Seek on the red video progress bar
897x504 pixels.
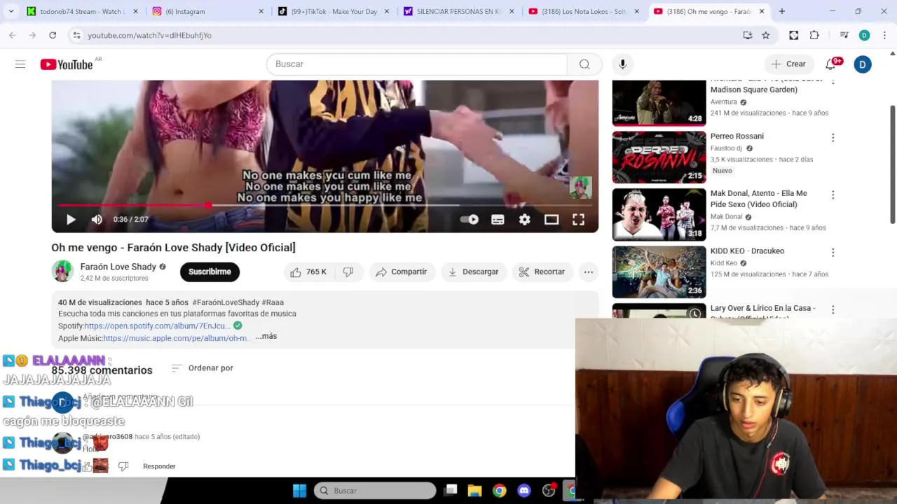[325, 205]
